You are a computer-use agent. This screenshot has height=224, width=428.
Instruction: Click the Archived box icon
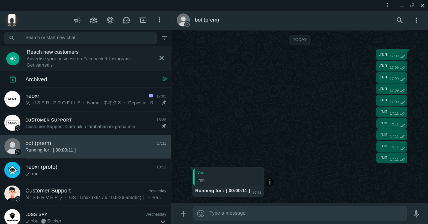(13, 79)
